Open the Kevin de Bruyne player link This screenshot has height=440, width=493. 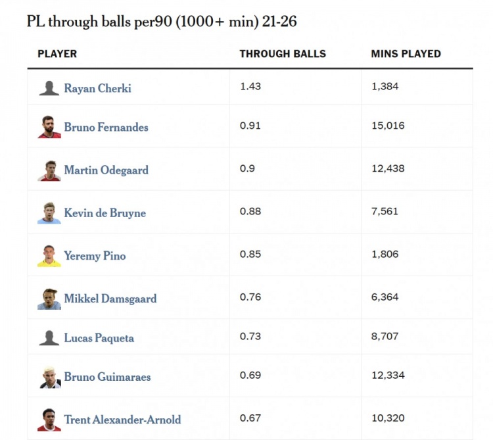tap(105, 213)
